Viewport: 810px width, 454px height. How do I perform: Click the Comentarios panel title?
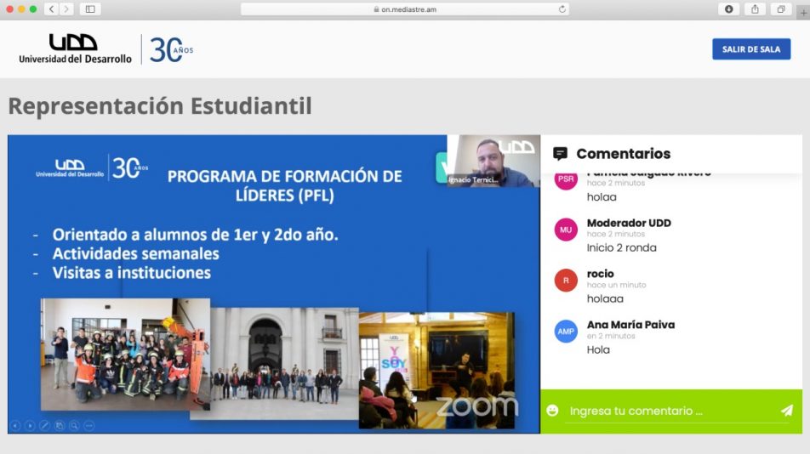(x=623, y=154)
